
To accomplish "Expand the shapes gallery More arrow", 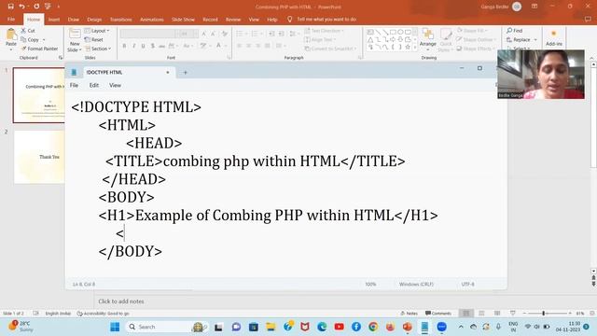I will 415,48.
